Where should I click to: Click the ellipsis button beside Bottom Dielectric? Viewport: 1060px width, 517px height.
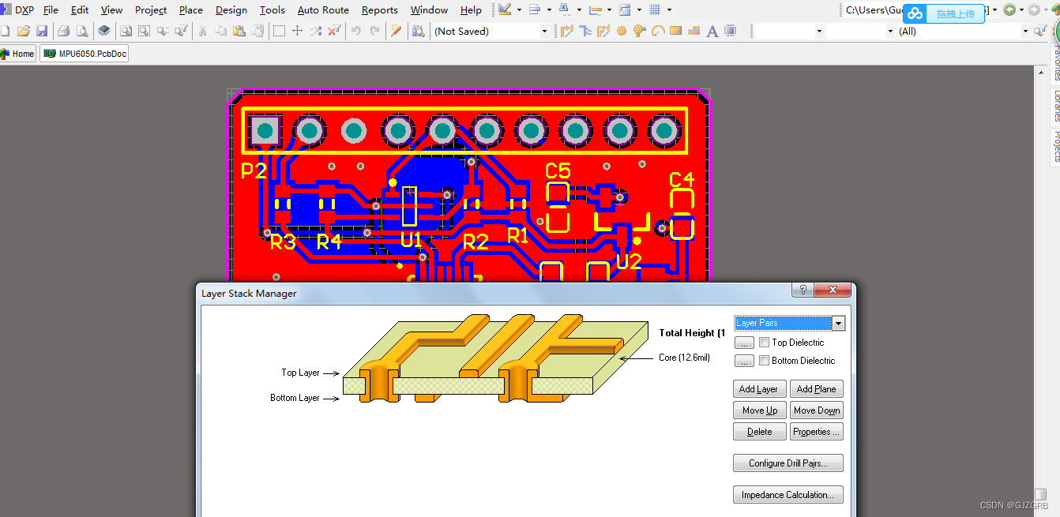tap(744, 360)
